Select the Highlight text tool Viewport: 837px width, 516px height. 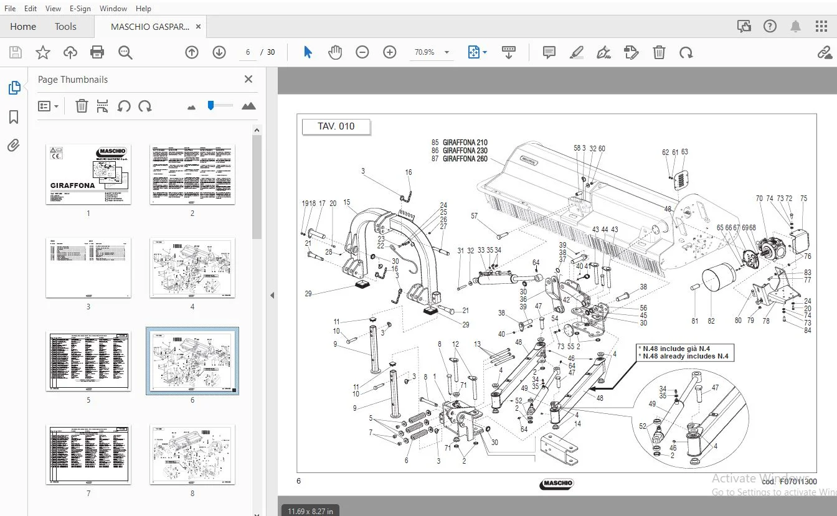(x=577, y=52)
